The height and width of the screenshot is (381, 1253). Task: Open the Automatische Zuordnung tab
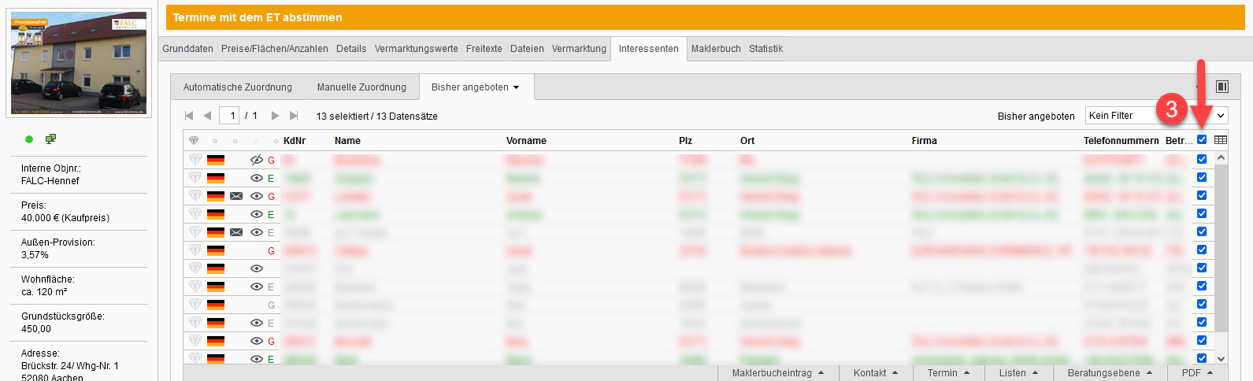pyautogui.click(x=237, y=87)
